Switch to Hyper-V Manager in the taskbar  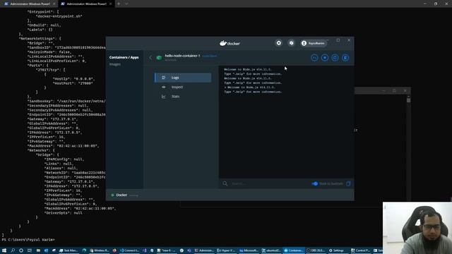point(226,250)
